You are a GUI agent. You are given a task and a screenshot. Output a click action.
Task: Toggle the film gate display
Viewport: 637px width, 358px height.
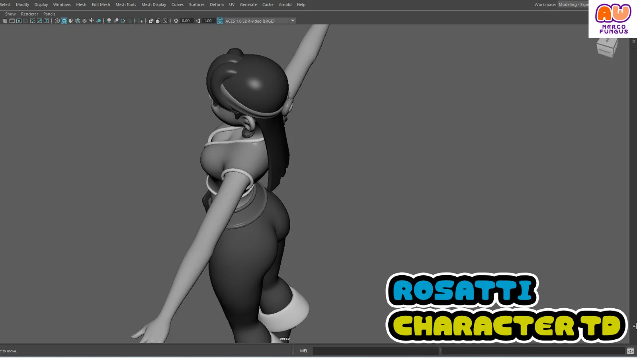tap(12, 21)
